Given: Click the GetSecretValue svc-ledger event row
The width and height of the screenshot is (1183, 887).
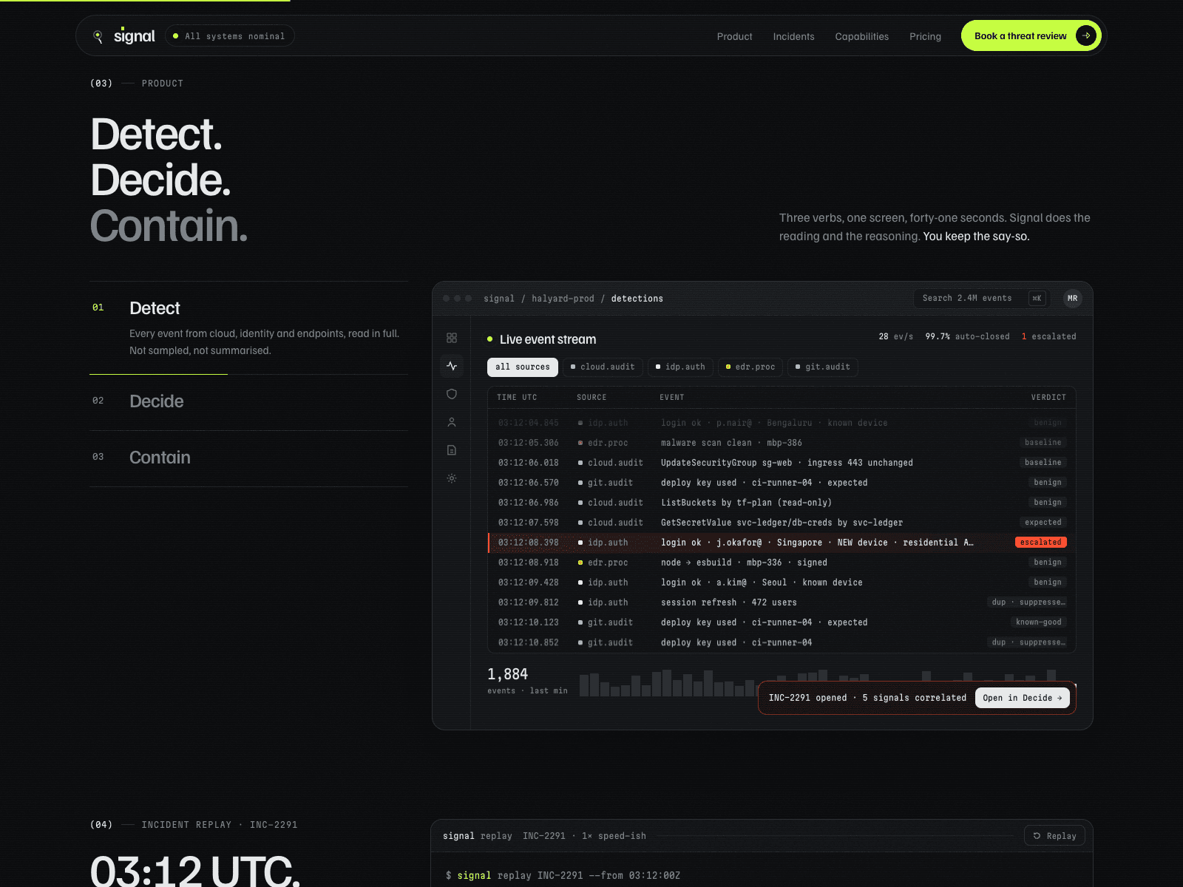Looking at the screenshot, I should pos(782,523).
